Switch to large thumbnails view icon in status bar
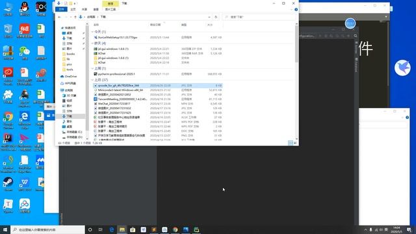416x234 pixels. click(295, 143)
